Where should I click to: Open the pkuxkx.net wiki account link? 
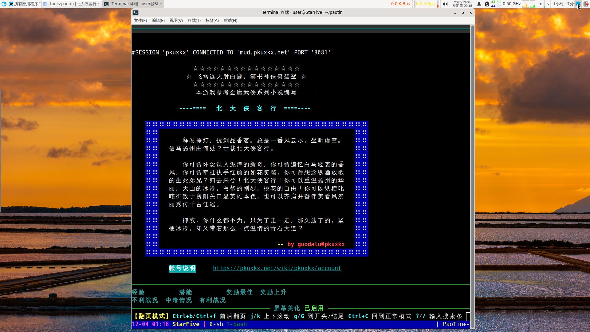point(277,268)
